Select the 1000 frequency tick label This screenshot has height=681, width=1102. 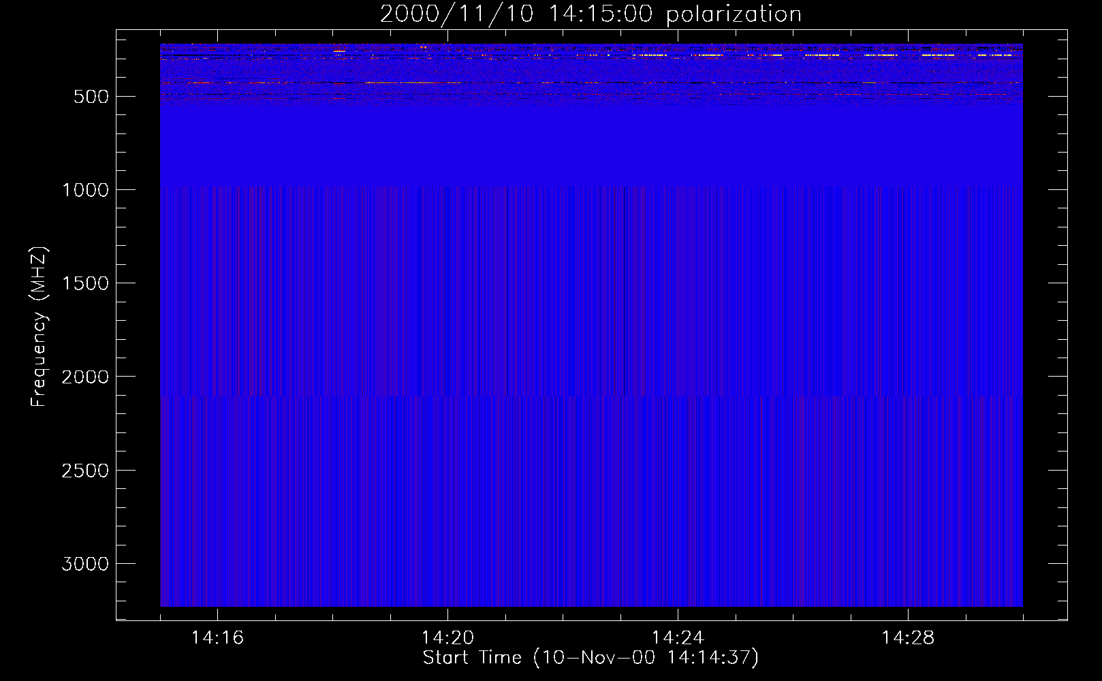click(x=85, y=190)
